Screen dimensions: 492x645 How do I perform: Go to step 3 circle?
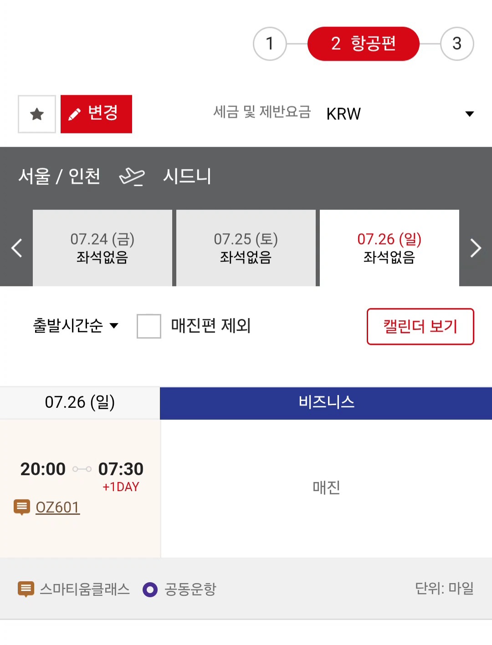(457, 44)
